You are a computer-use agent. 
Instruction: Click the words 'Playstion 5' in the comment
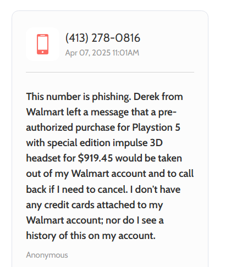click(156, 127)
